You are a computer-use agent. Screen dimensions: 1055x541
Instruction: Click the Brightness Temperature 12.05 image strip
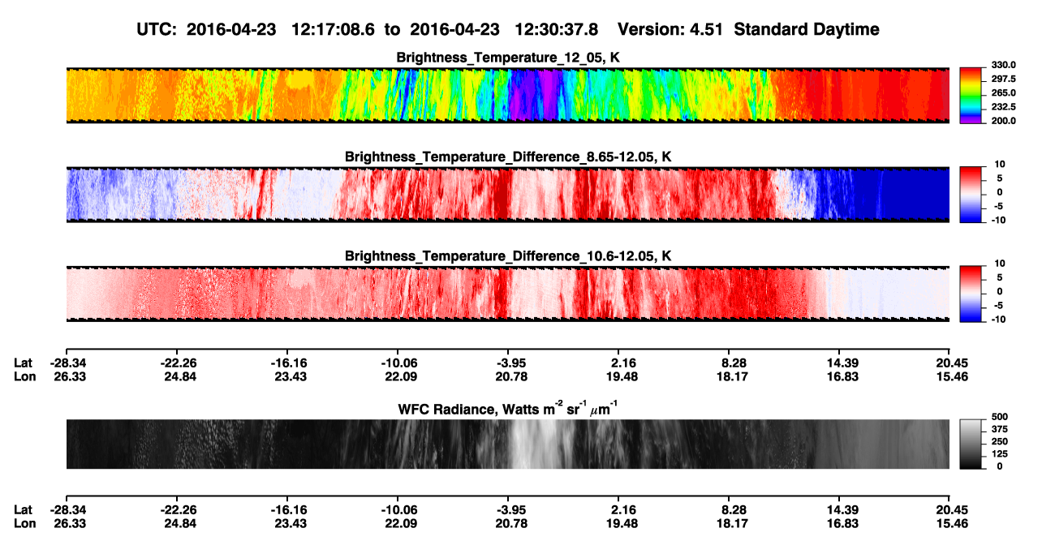coord(507,95)
